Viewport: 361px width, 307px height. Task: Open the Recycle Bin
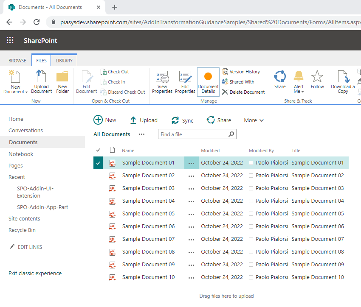tap(22, 230)
